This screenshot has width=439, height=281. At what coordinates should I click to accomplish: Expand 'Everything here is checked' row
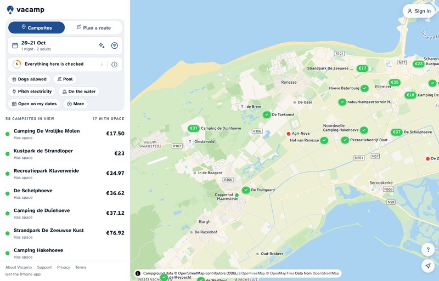point(58,64)
